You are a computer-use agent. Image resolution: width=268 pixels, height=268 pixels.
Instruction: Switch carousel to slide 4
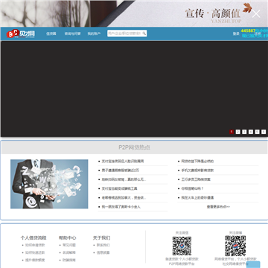coord(251,132)
